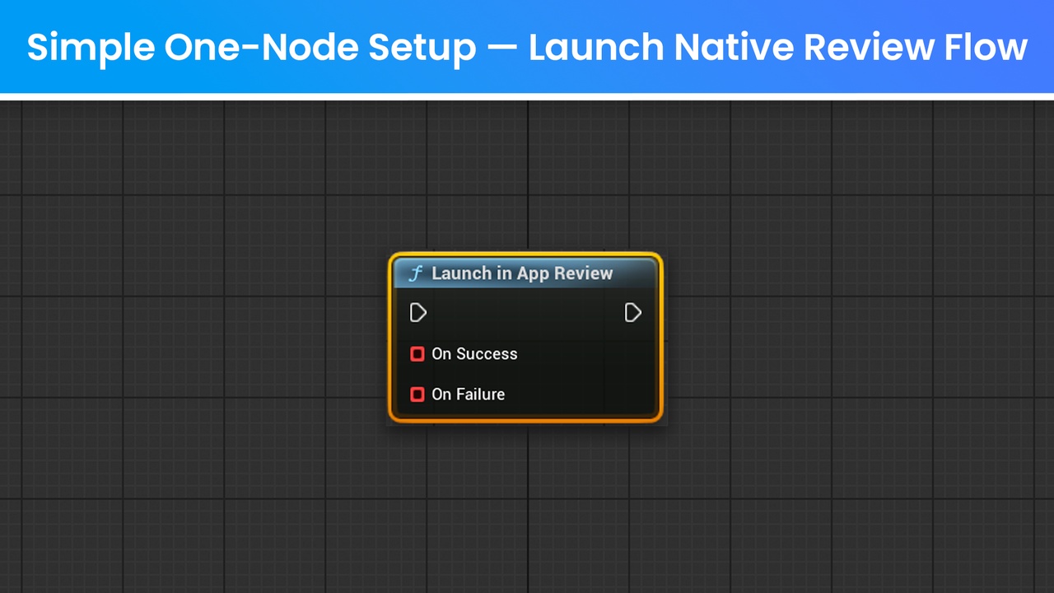The image size is (1054, 593).
Task: Select the Launch in App Review node title
Action: 522,273
